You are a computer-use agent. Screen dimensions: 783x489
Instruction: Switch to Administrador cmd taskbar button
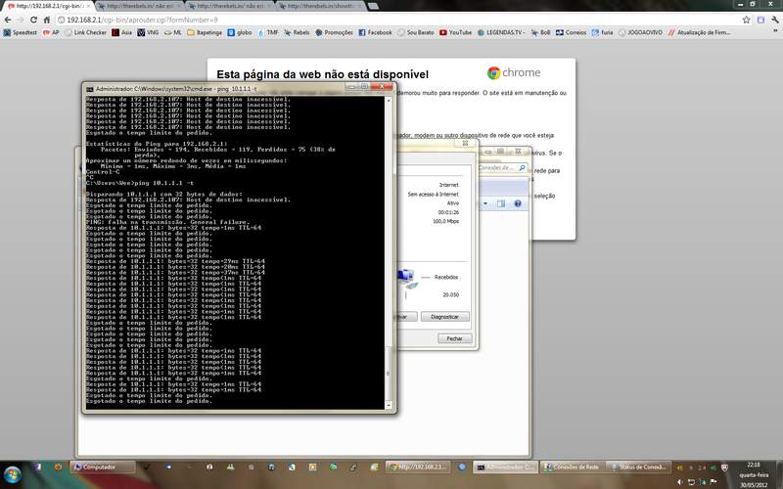point(505,467)
